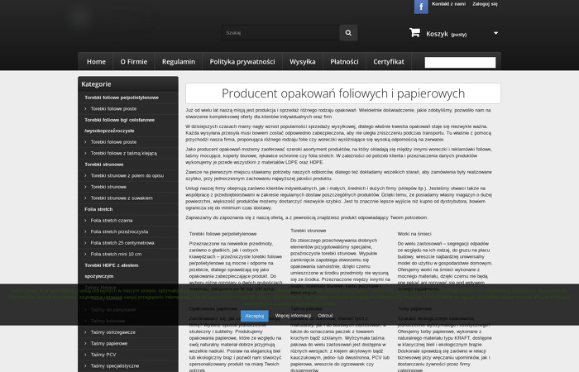Viewport: 579px width, 372px height.
Task: Open Torebki strunowe z suwakiem
Action: coord(122,198)
